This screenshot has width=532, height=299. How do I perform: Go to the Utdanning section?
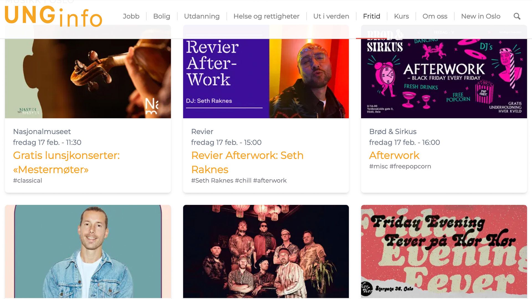tap(202, 16)
